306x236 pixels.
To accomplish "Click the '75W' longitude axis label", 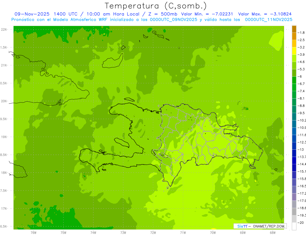I will click(63, 233).
